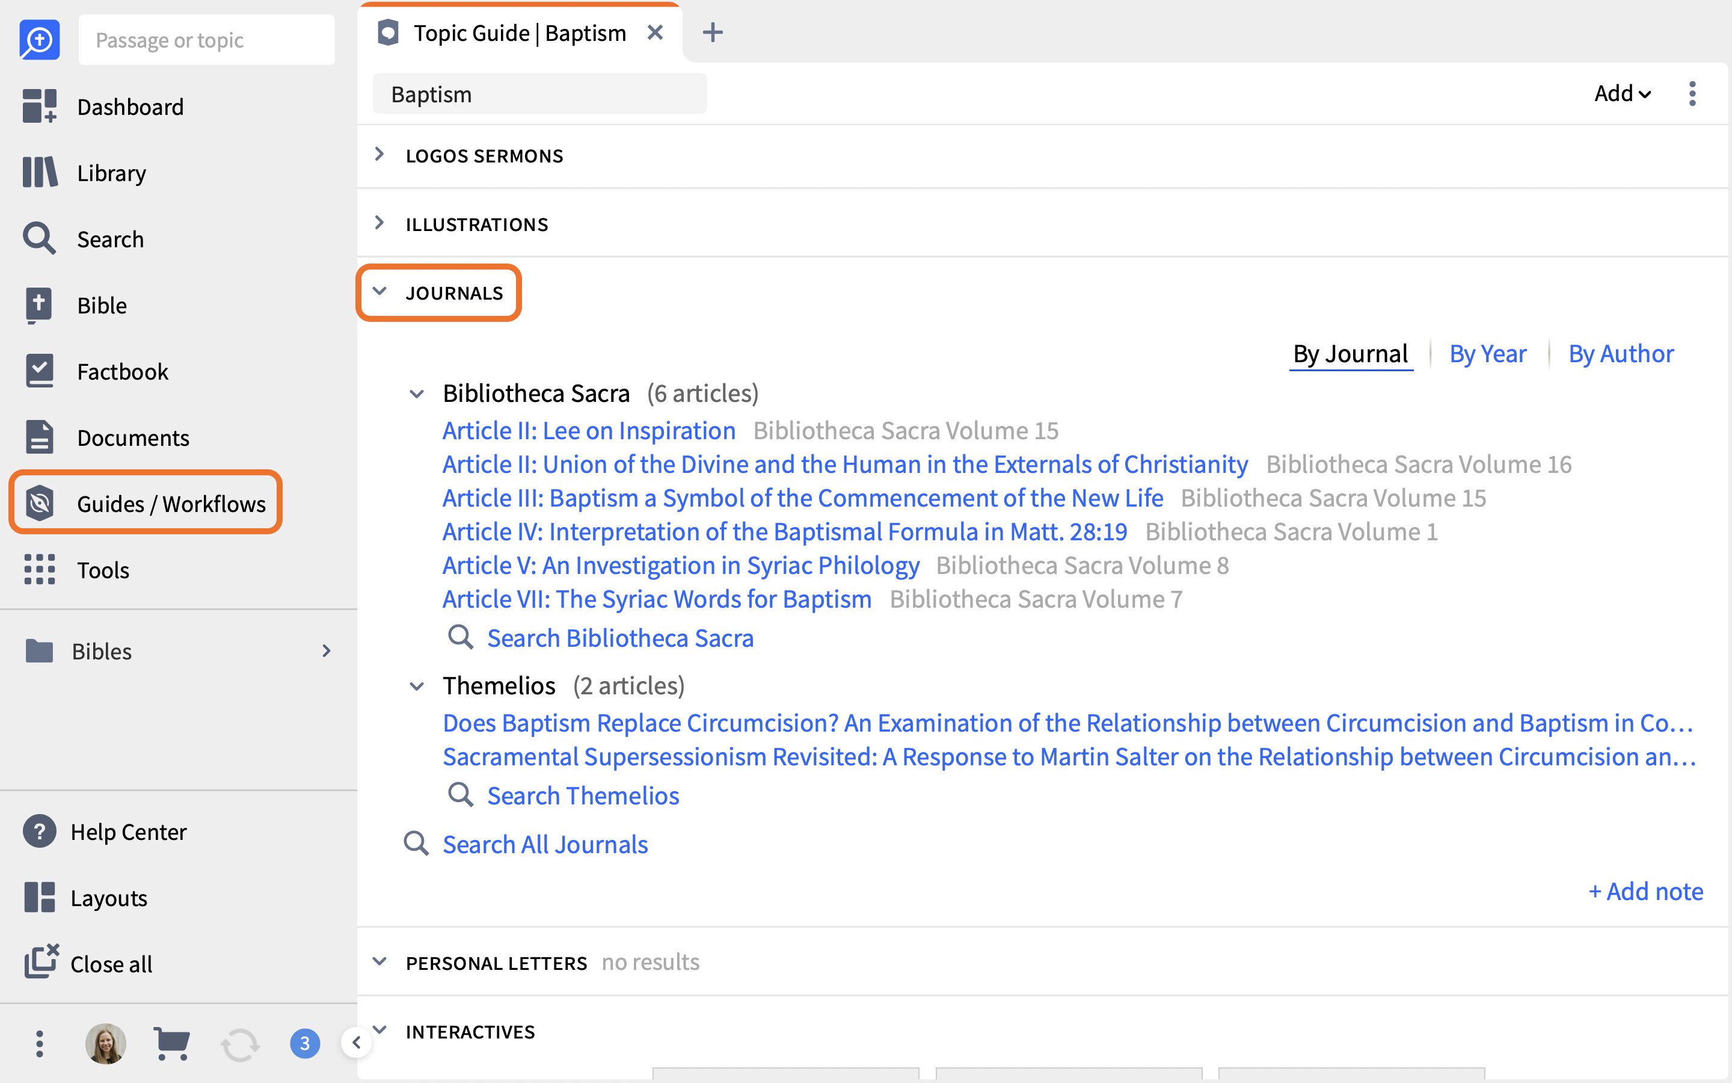Click magnifier icon beside Search Bibliotheca Sacra
Viewport: 1732px width, 1083px height.
(x=460, y=637)
